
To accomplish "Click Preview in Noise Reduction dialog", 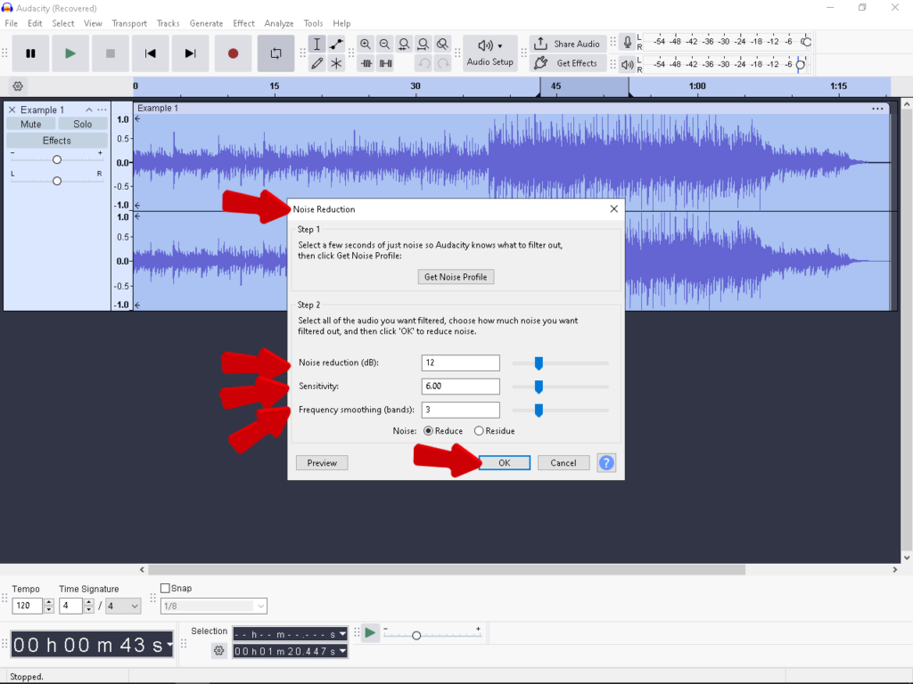I will coord(322,463).
